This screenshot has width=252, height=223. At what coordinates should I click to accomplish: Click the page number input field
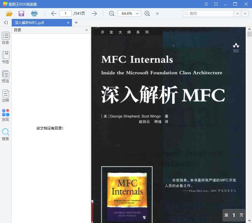(65, 14)
